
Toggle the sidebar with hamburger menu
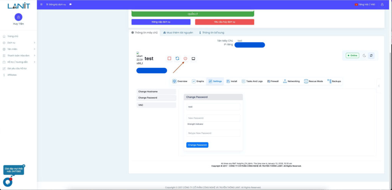[41, 4]
